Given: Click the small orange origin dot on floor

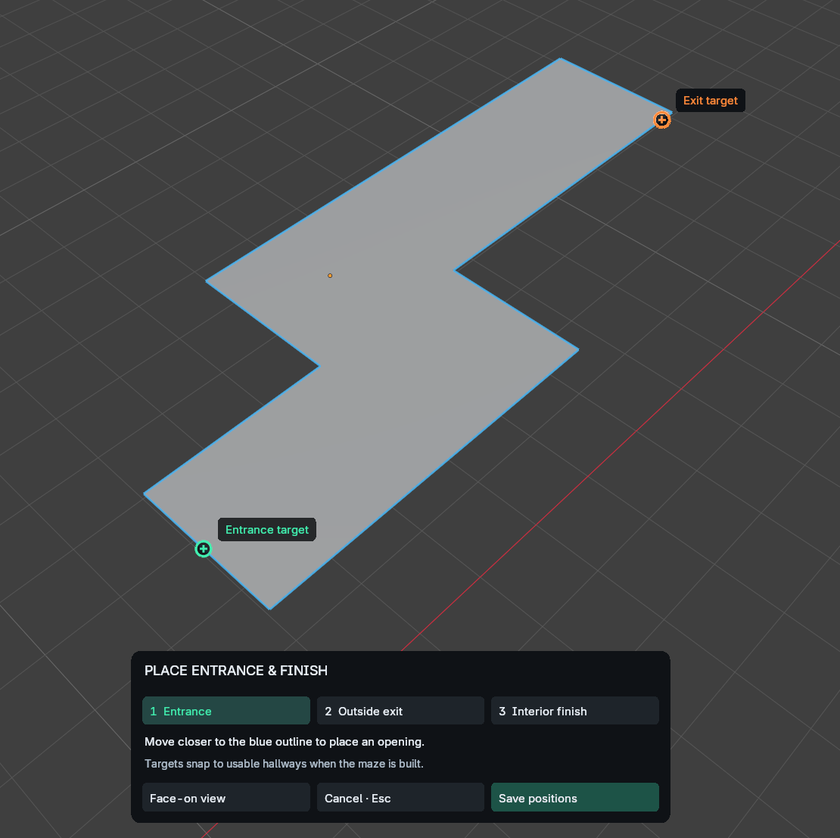Looking at the screenshot, I should (330, 276).
